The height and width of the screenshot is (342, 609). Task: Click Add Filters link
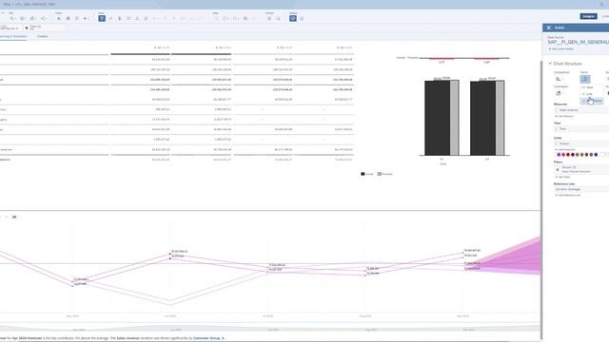(x=563, y=178)
